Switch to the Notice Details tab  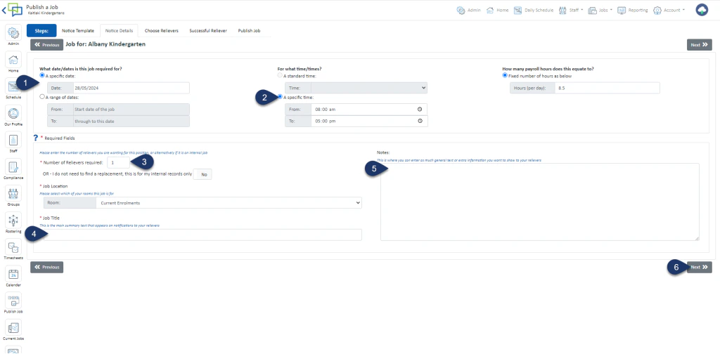(x=119, y=31)
